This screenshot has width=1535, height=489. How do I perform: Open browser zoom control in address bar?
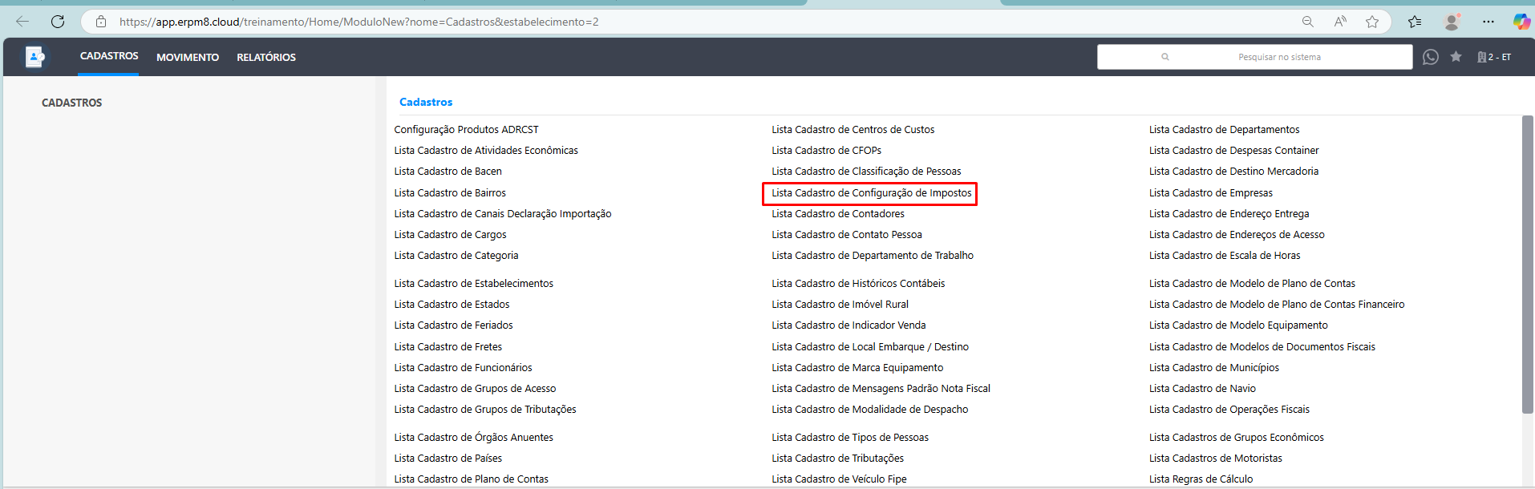1307,22
